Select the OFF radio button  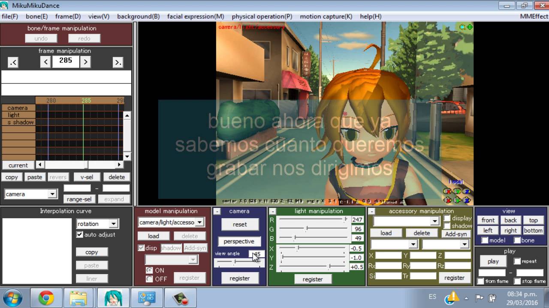149,279
